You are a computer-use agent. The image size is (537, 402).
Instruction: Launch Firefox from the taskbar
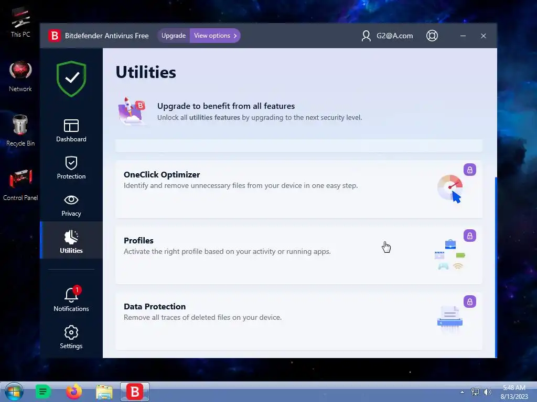(x=73, y=392)
